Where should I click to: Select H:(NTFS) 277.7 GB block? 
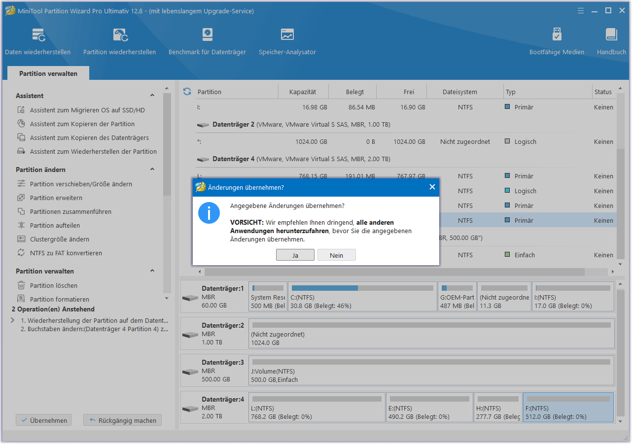click(x=498, y=408)
